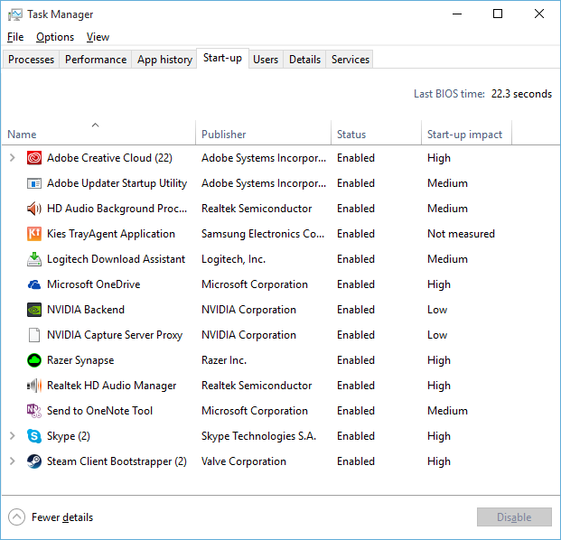Viewport: 561px width, 540px height.
Task: Select the Skype (2) entry name
Action: (x=69, y=436)
